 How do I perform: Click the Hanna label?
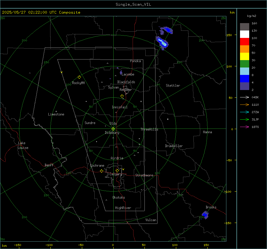[x=207, y=132]
